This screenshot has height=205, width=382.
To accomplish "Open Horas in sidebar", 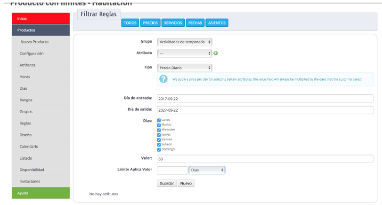I will tap(41, 76).
